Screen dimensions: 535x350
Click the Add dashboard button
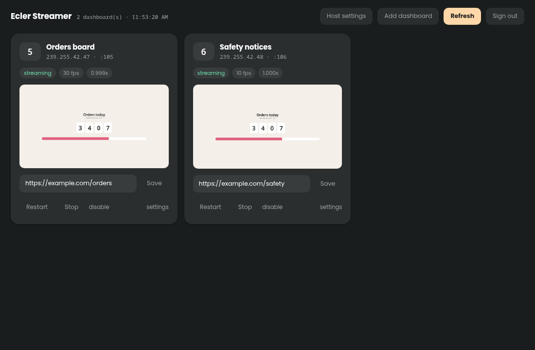pyautogui.click(x=408, y=16)
